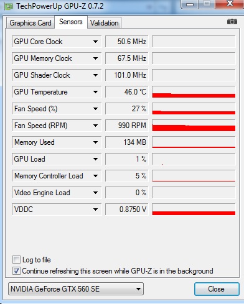
Task: Open the Validation tab
Action: pos(105,23)
